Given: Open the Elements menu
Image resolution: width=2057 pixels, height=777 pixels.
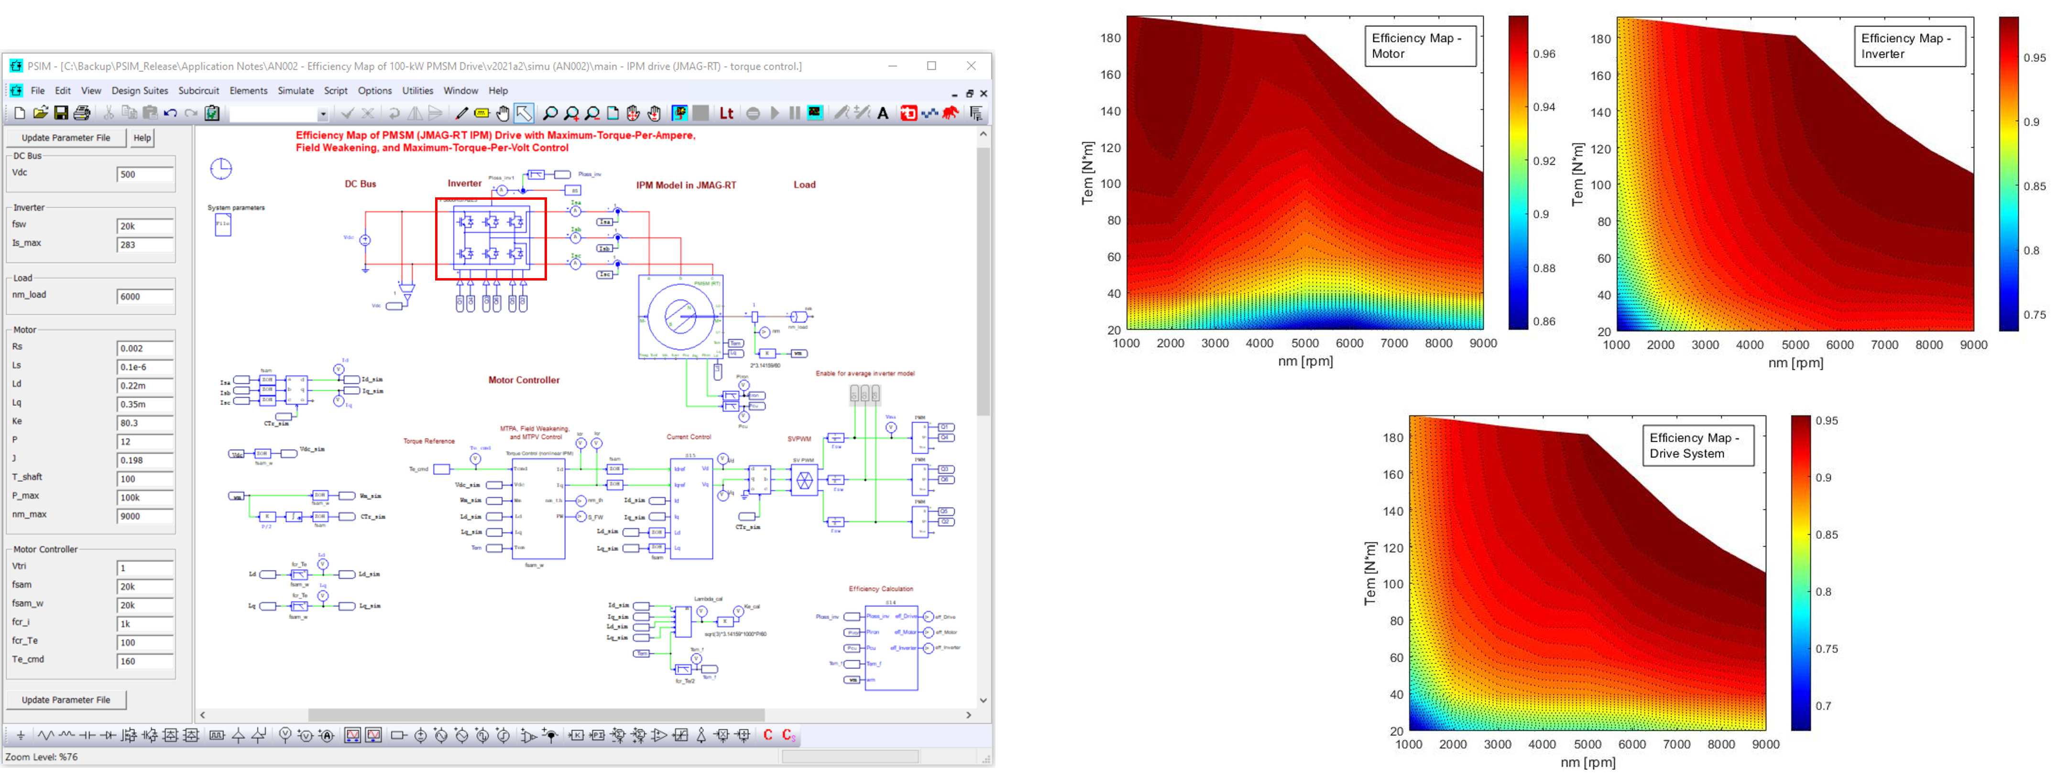Looking at the screenshot, I should (248, 91).
